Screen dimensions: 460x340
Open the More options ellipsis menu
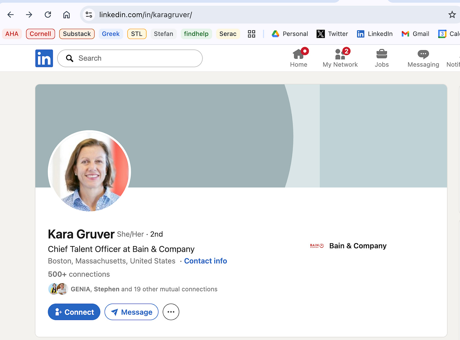click(171, 312)
